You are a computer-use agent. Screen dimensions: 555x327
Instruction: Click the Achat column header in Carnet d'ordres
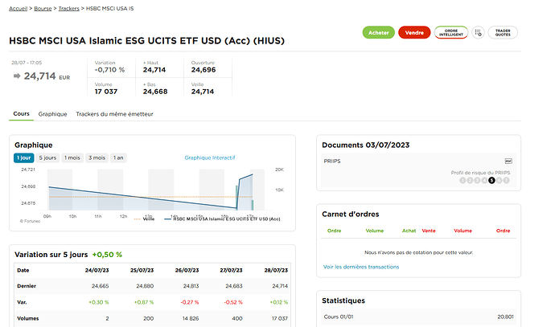coord(409,231)
